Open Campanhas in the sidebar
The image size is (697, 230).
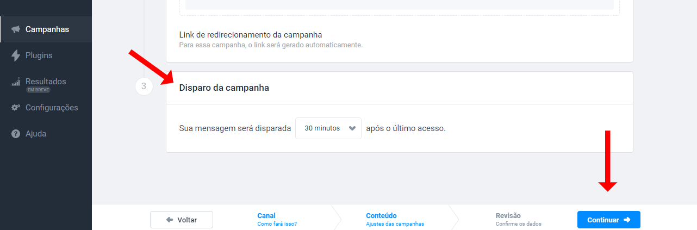(x=46, y=29)
